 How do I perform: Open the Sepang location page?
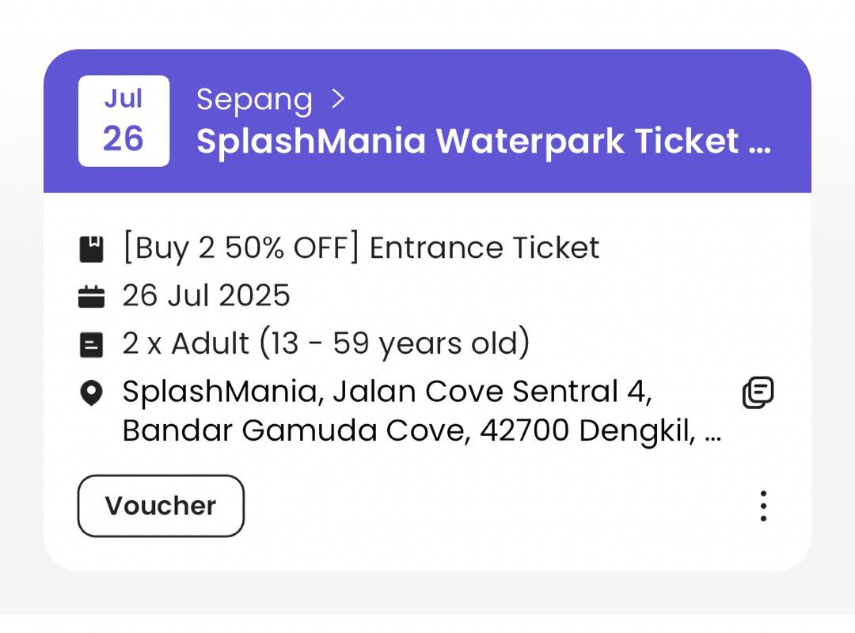click(x=255, y=98)
